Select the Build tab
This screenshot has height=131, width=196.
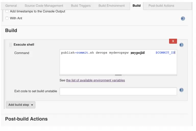(137, 6)
